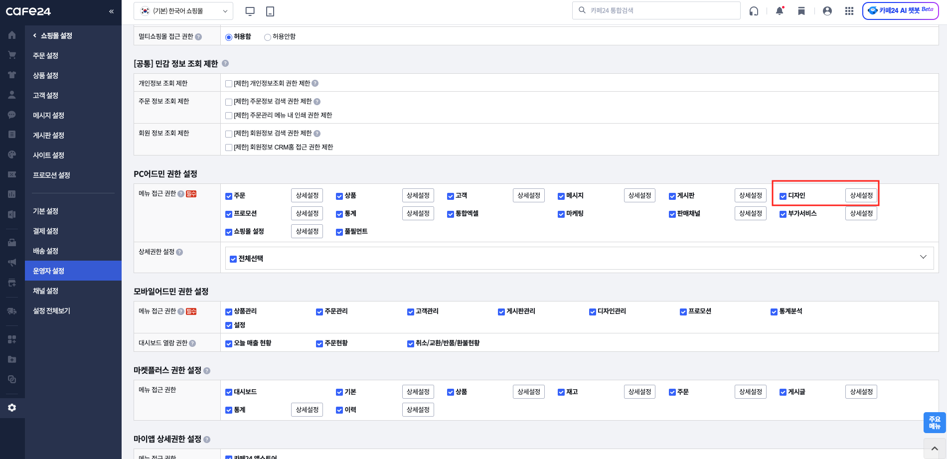
Task: Expand the 전체선택 detail permission chevron
Action: coord(923,257)
